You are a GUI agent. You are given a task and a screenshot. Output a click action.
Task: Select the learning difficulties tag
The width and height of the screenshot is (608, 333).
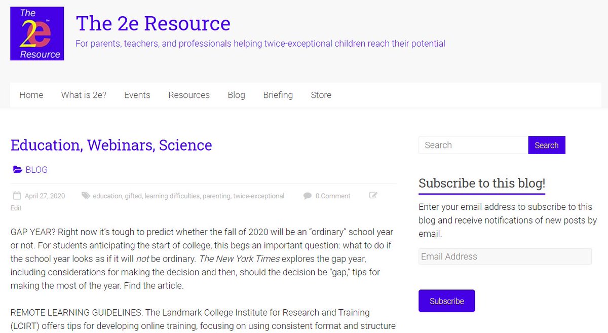coord(172,196)
